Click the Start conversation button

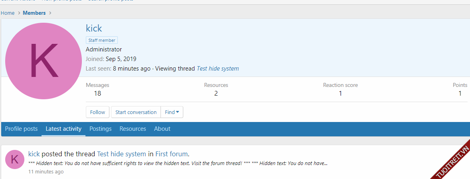click(x=136, y=112)
